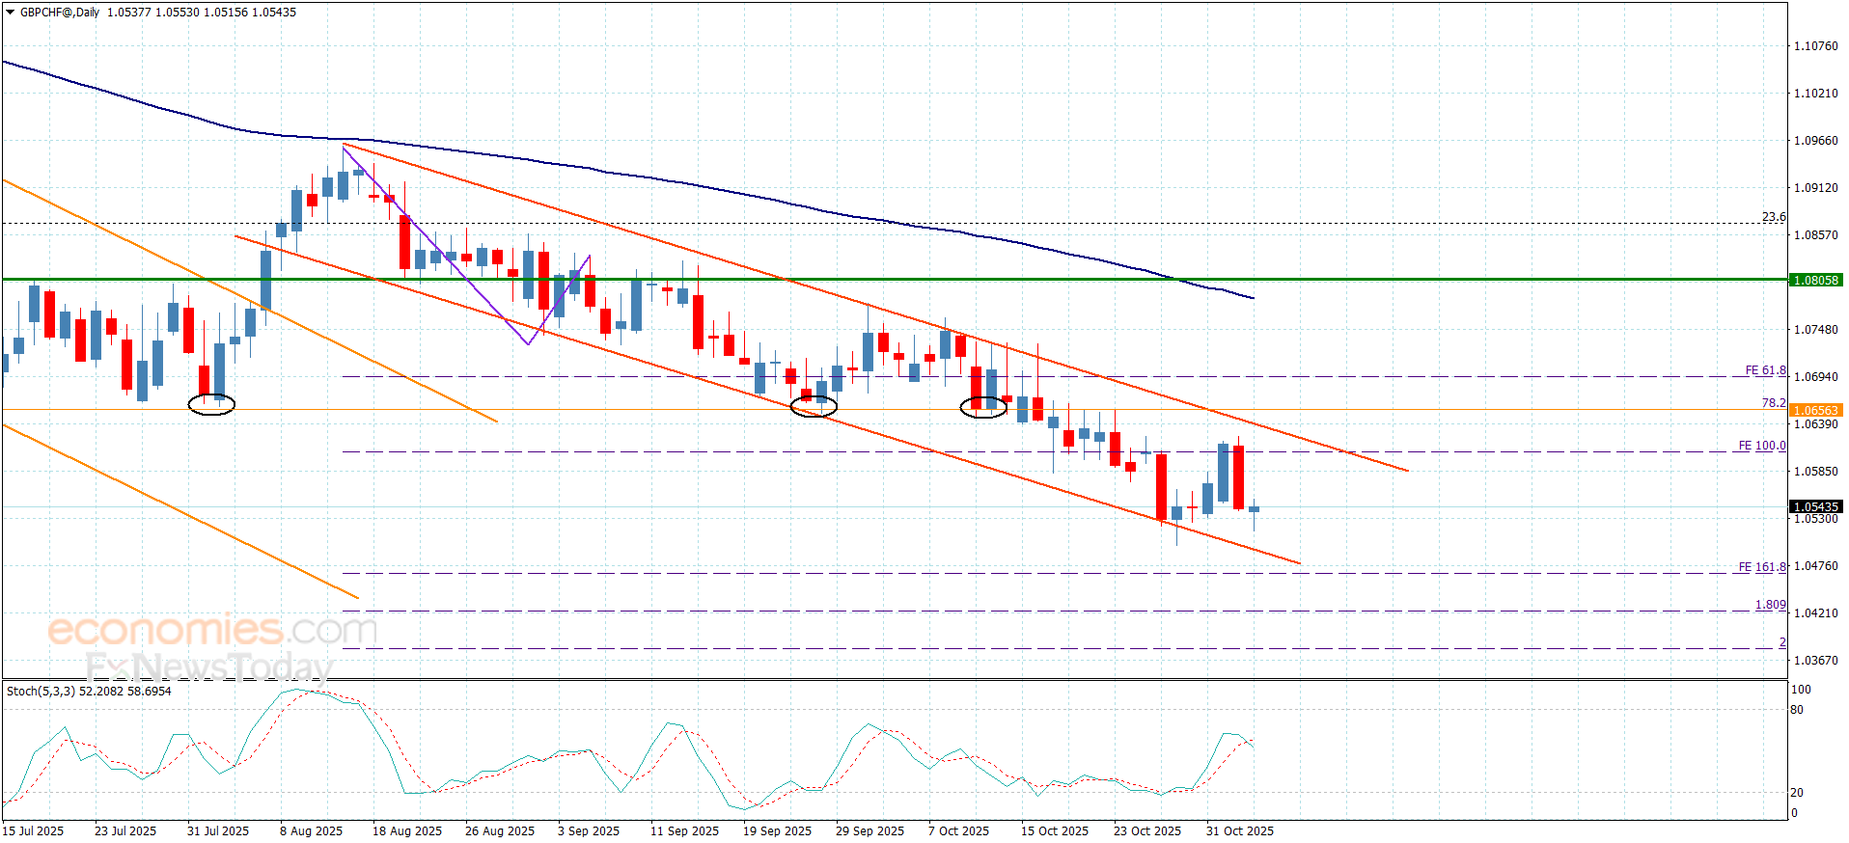Image resolution: width=1849 pixels, height=843 pixels.
Task: Click the 15 Jul 2025 date label
Action: [33, 831]
